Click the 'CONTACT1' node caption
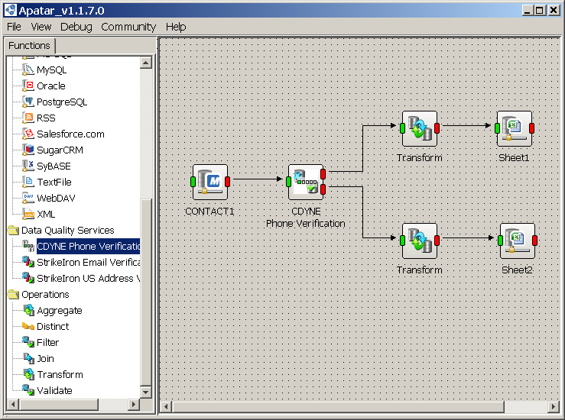Image resolution: width=565 pixels, height=420 pixels. click(x=209, y=212)
